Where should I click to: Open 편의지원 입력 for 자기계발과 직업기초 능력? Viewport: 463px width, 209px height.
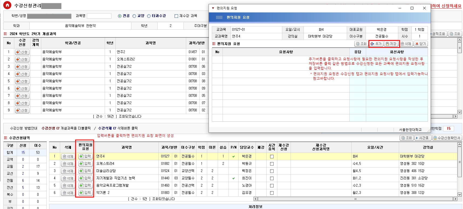click(x=86, y=178)
